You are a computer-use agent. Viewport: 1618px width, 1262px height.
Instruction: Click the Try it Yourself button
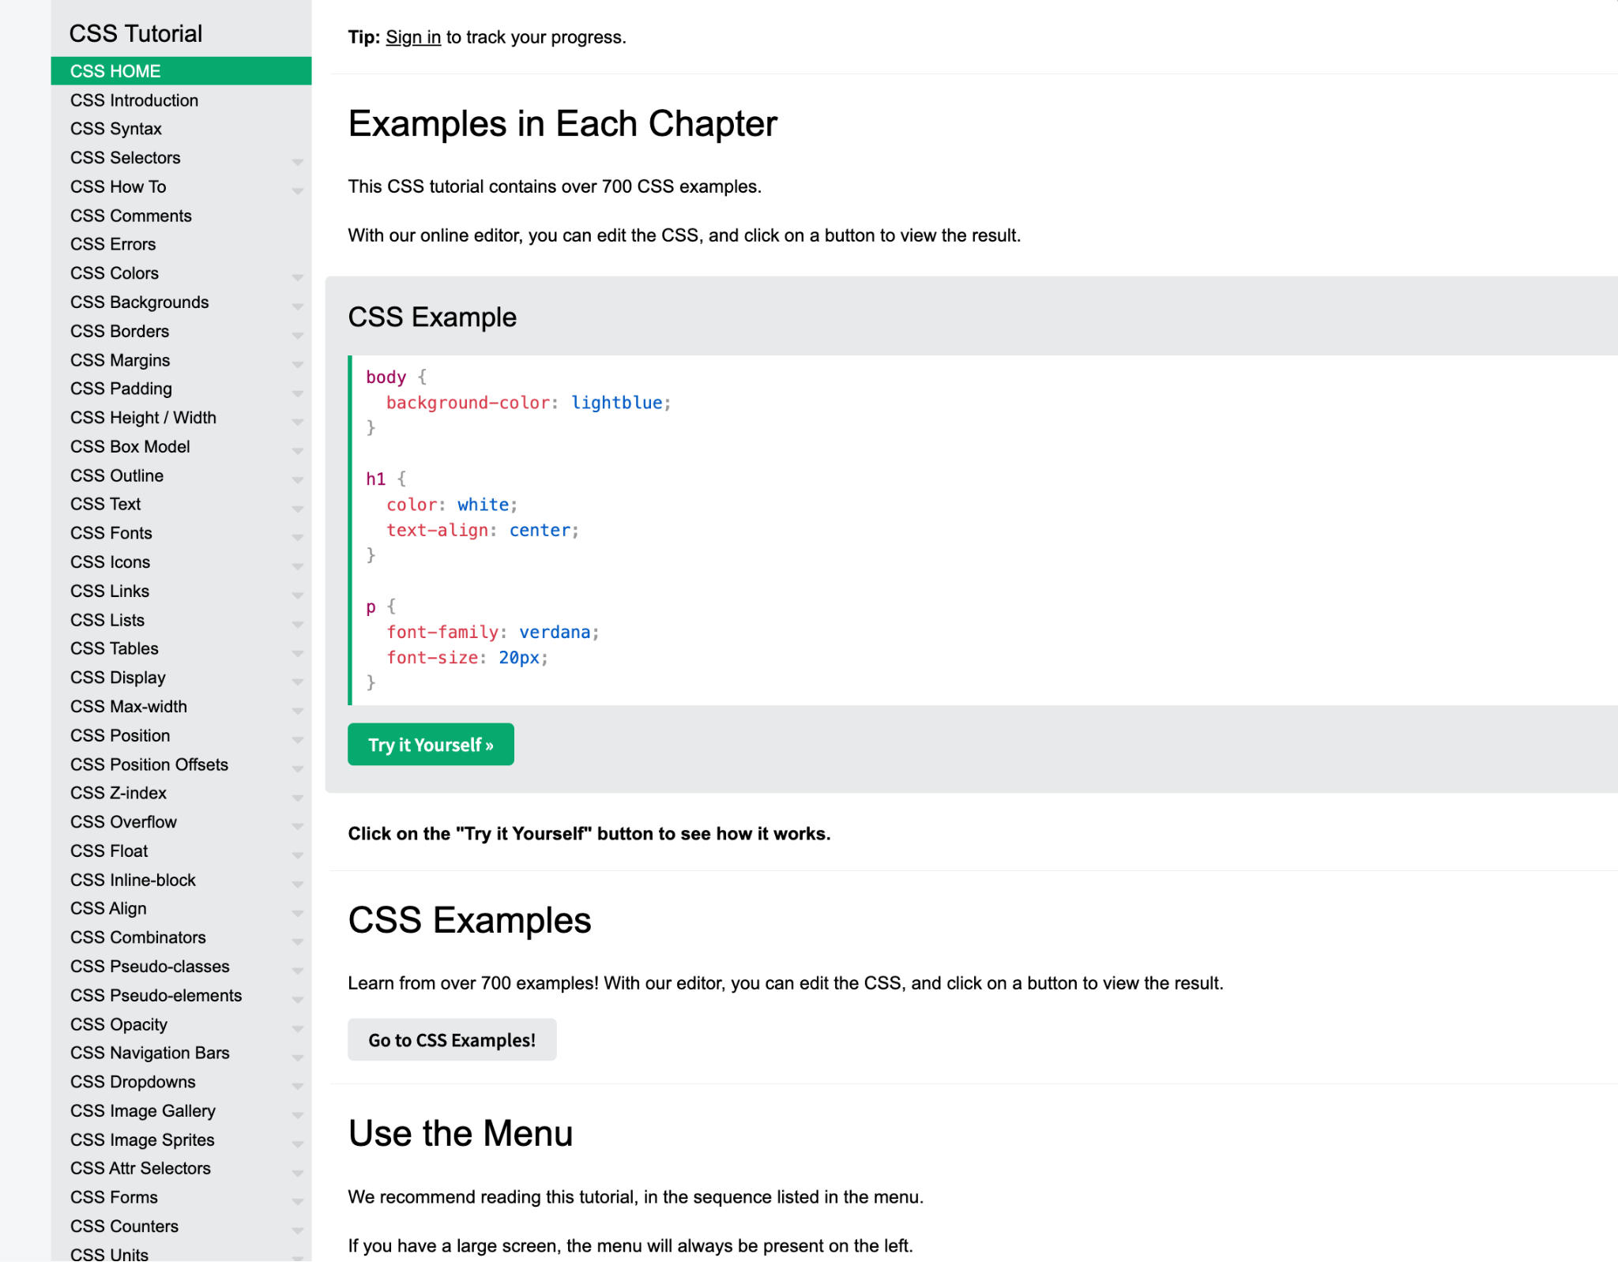click(431, 744)
